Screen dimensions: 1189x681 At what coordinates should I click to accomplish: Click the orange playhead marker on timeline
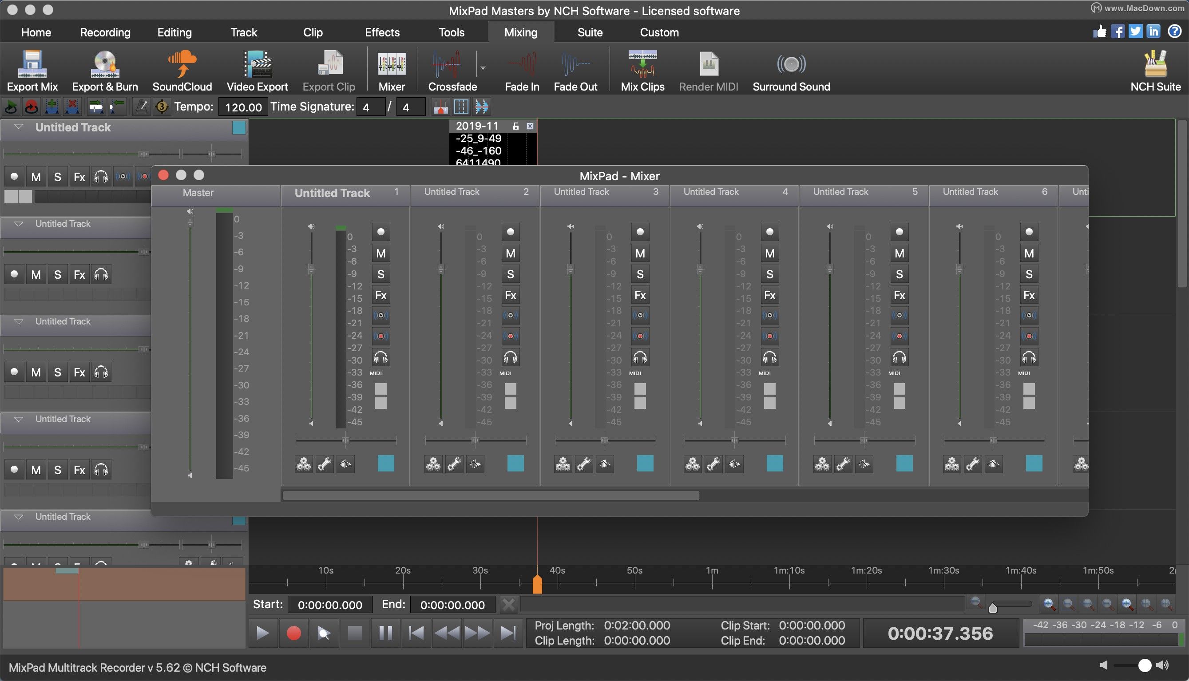[537, 585]
